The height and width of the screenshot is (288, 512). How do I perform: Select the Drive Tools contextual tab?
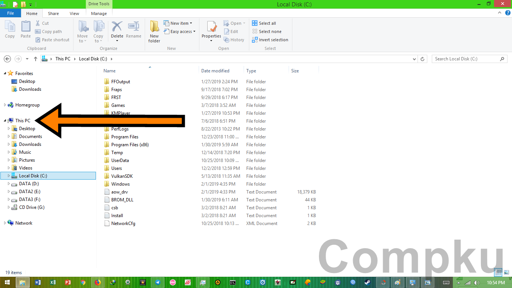point(99,4)
